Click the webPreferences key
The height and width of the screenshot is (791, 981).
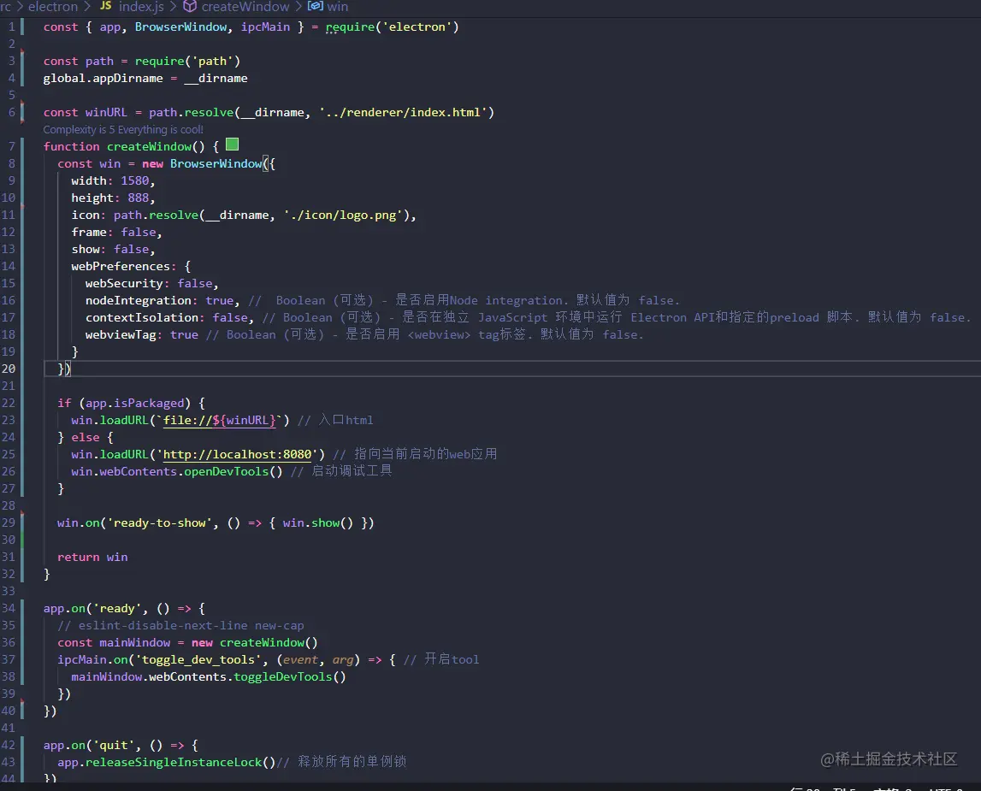point(120,267)
